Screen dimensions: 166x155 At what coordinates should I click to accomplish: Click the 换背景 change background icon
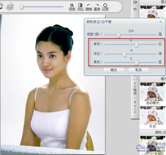point(72,7)
